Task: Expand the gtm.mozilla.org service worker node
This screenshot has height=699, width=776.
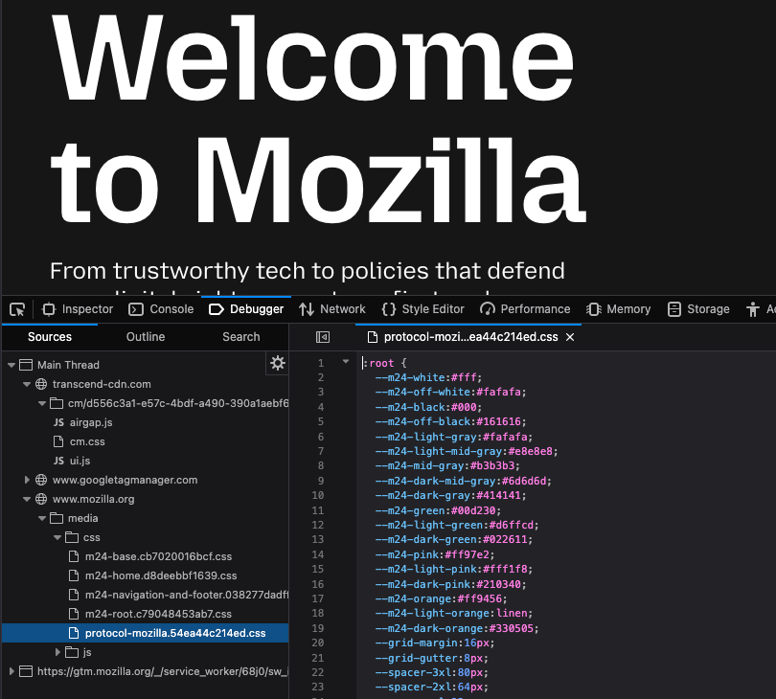Action: (x=11, y=672)
